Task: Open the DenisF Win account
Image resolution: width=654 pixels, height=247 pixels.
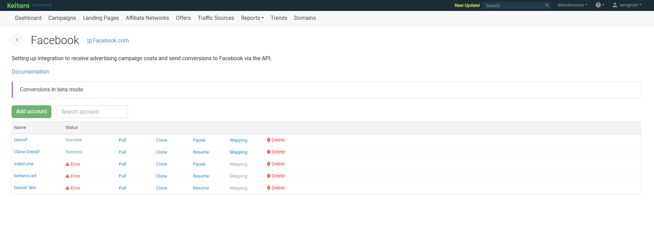Action: (25, 188)
